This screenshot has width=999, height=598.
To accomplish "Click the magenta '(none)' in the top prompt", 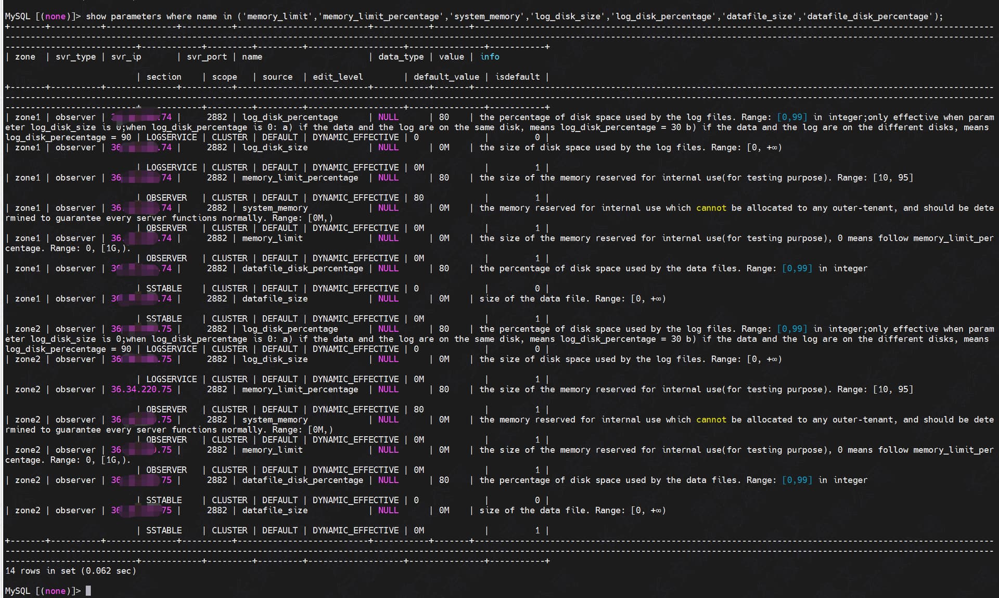I will tap(55, 17).
